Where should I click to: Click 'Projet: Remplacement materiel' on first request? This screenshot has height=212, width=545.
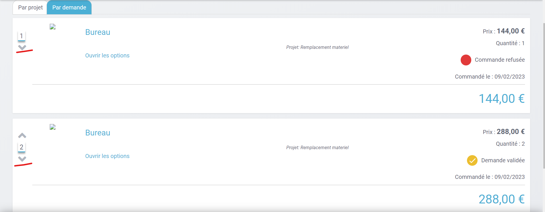coord(317,47)
